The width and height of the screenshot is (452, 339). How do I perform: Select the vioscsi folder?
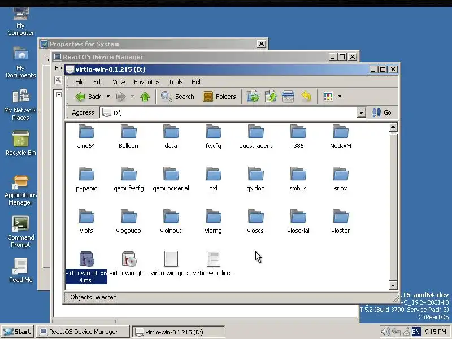coord(256,221)
